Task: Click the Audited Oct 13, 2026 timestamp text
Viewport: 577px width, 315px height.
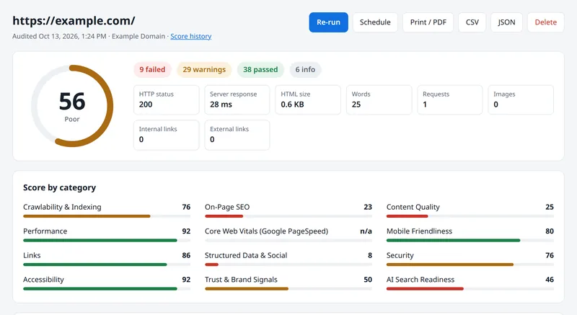Action: (x=59, y=36)
